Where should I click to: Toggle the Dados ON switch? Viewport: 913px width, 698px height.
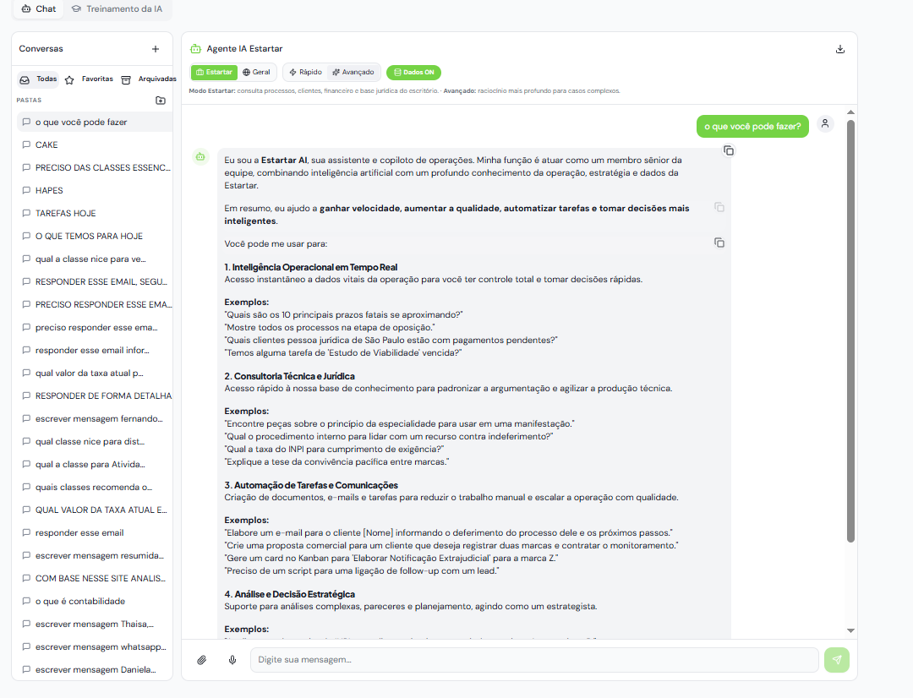coord(413,72)
